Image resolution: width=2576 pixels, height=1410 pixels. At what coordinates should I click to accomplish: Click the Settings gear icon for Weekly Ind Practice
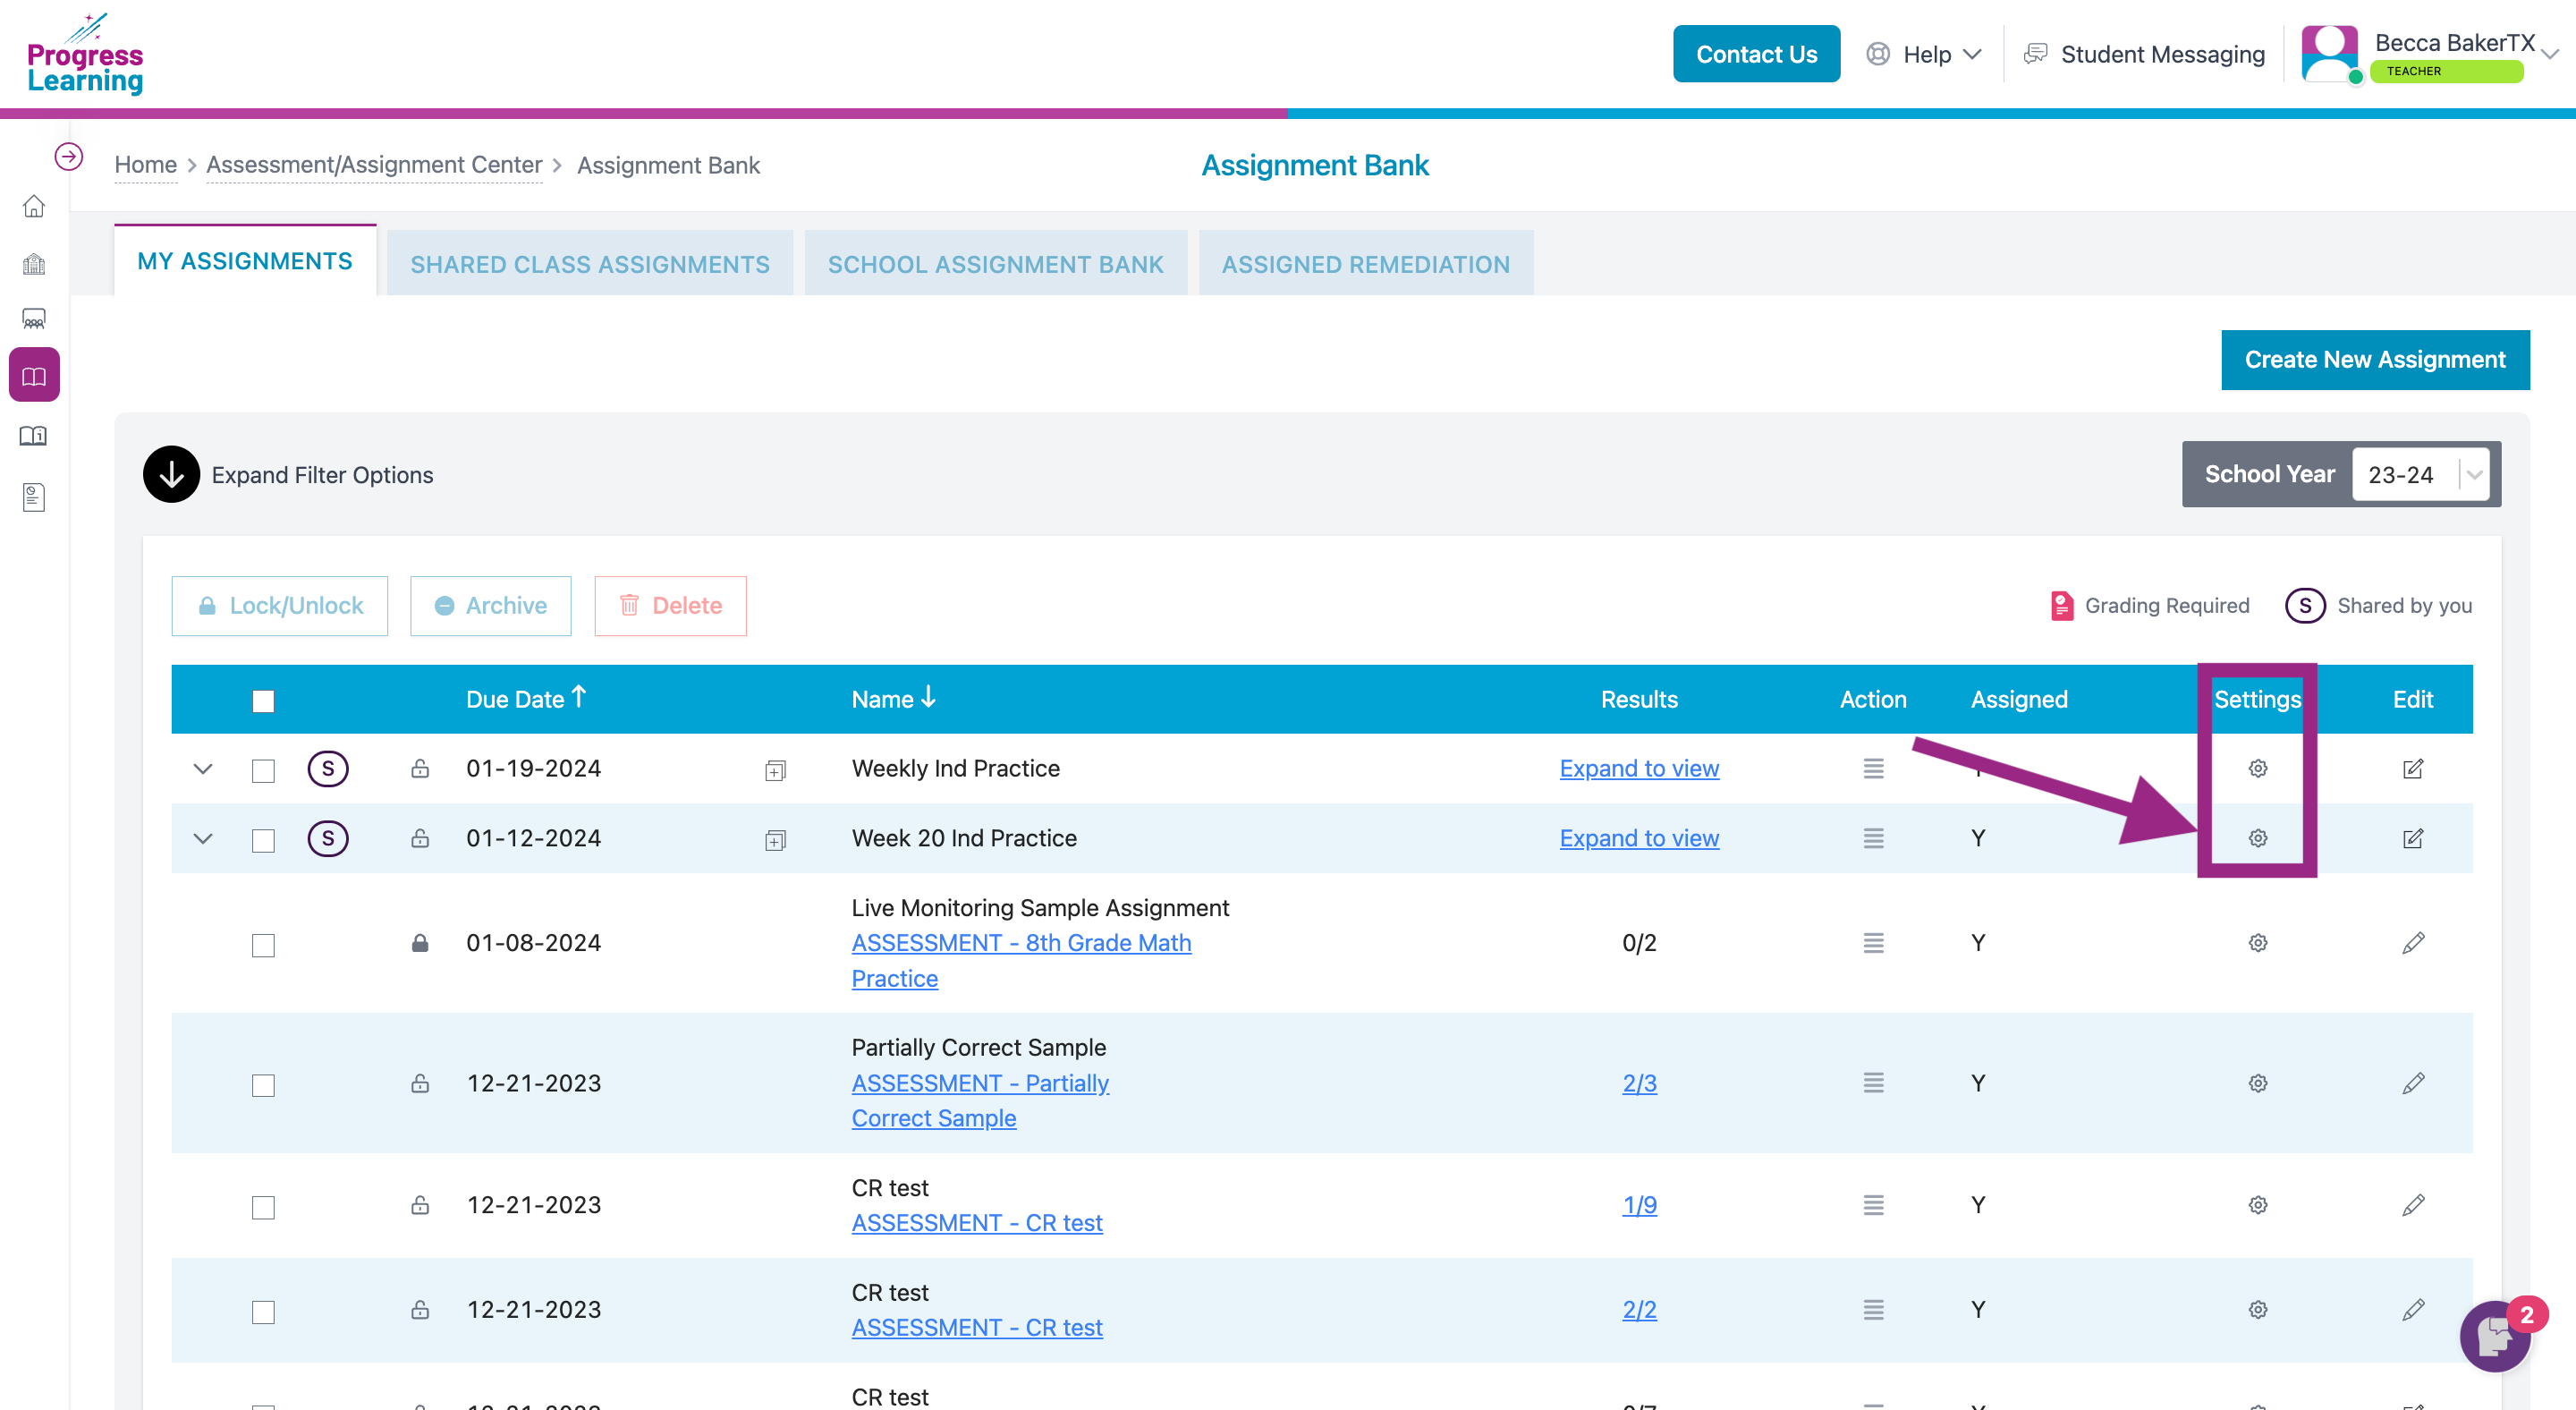[x=2255, y=768]
